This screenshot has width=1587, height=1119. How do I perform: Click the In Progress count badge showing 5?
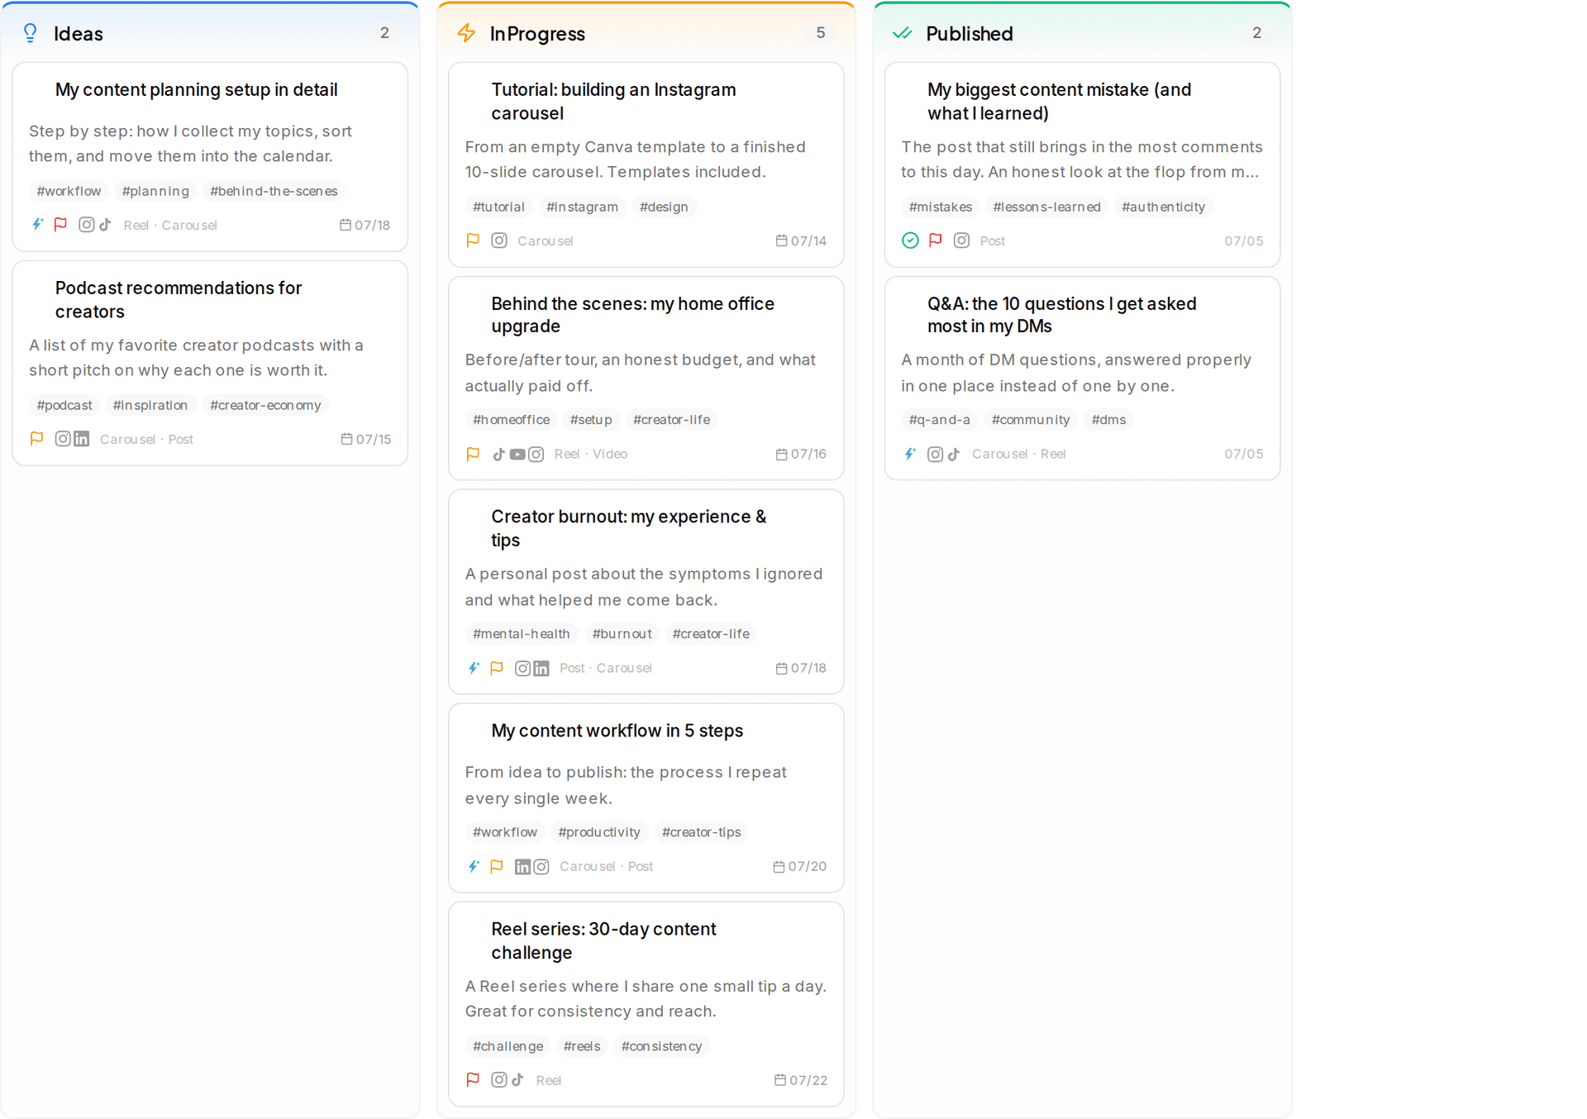[x=821, y=33]
